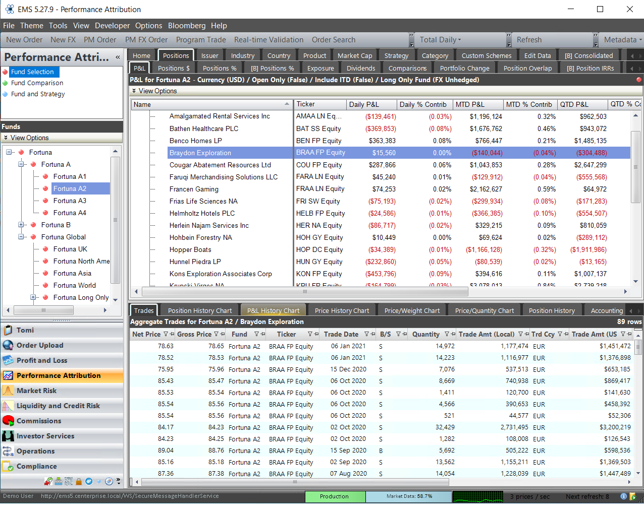Click the Order Upload globe icon
This screenshot has width=644, height=516.
[x=8, y=345]
